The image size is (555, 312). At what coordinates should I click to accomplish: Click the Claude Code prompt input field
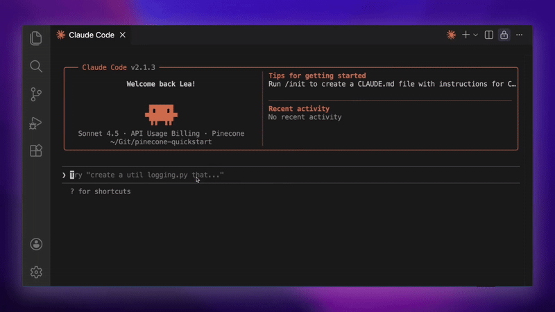[277, 175]
